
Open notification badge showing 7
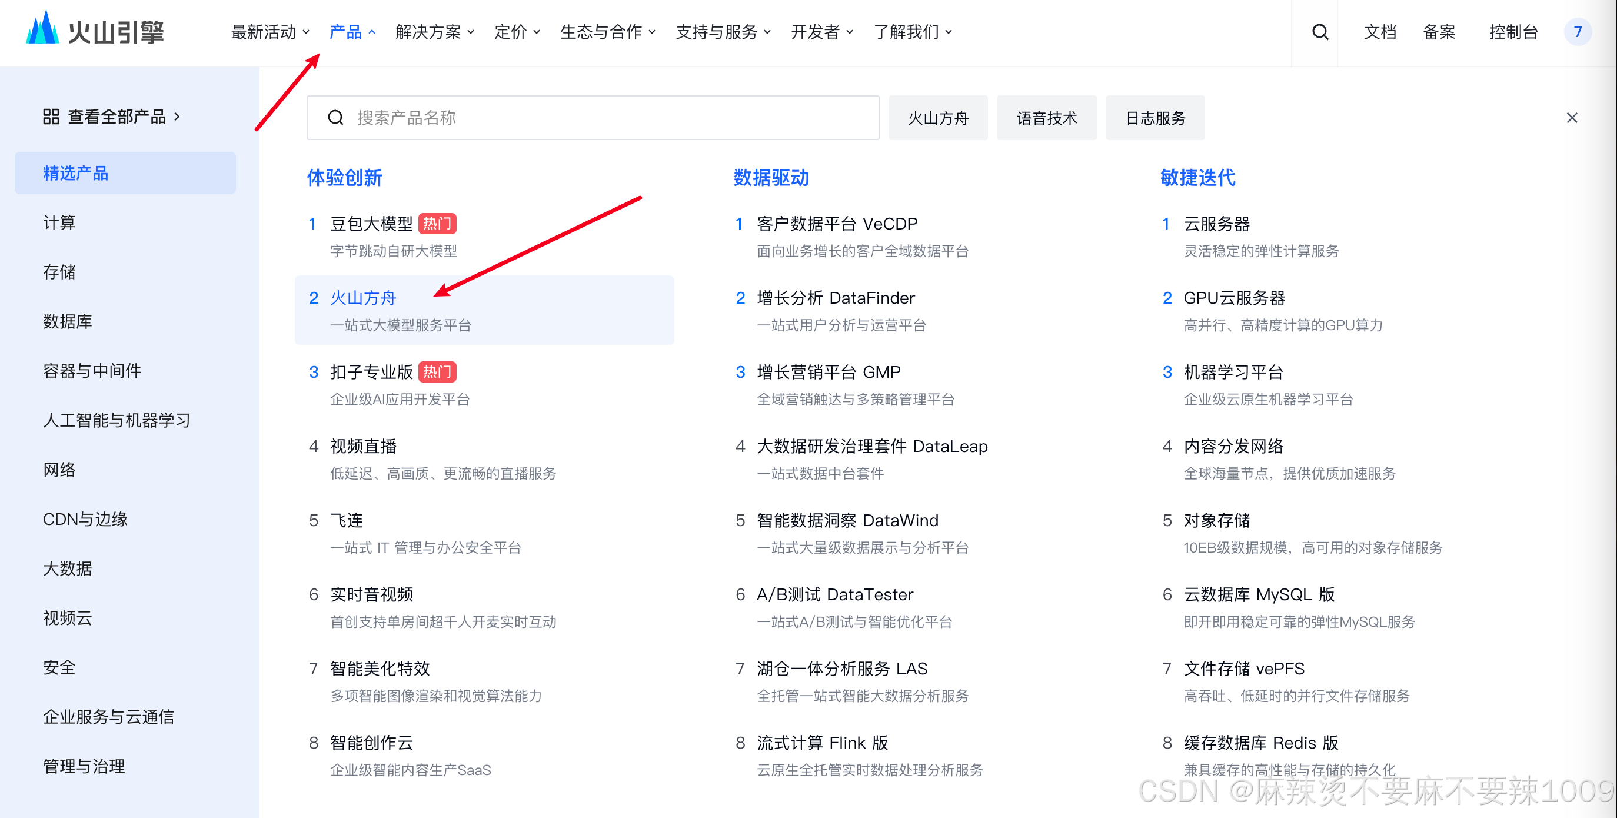[x=1577, y=31]
